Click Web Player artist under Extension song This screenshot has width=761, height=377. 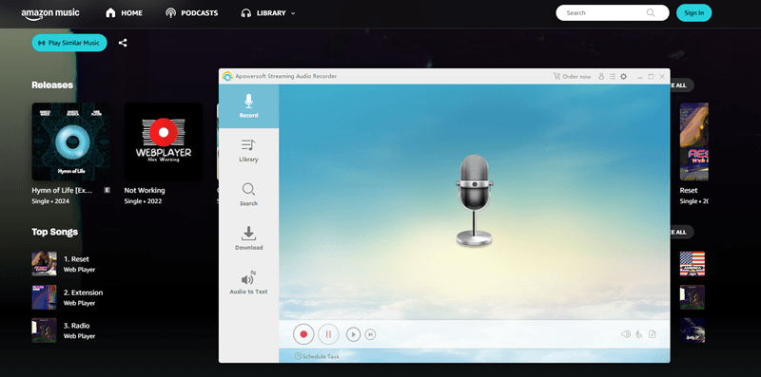[x=79, y=303]
